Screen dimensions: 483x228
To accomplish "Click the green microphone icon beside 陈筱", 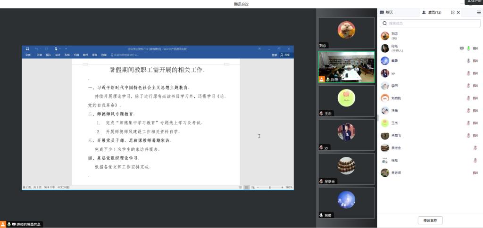I will 468,48.
